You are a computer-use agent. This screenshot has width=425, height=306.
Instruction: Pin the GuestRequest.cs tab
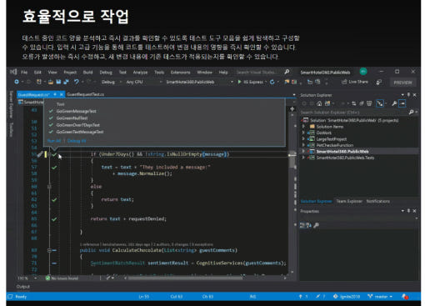pyautogui.click(x=55, y=94)
